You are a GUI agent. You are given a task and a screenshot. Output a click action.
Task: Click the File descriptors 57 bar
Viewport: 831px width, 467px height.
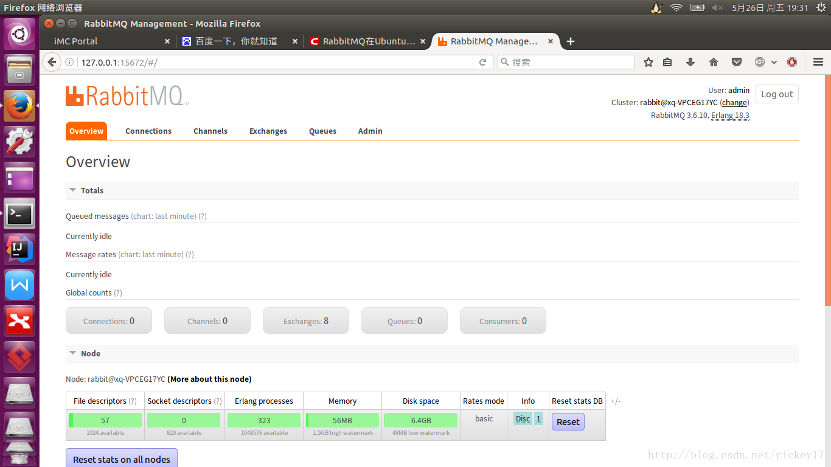[105, 420]
